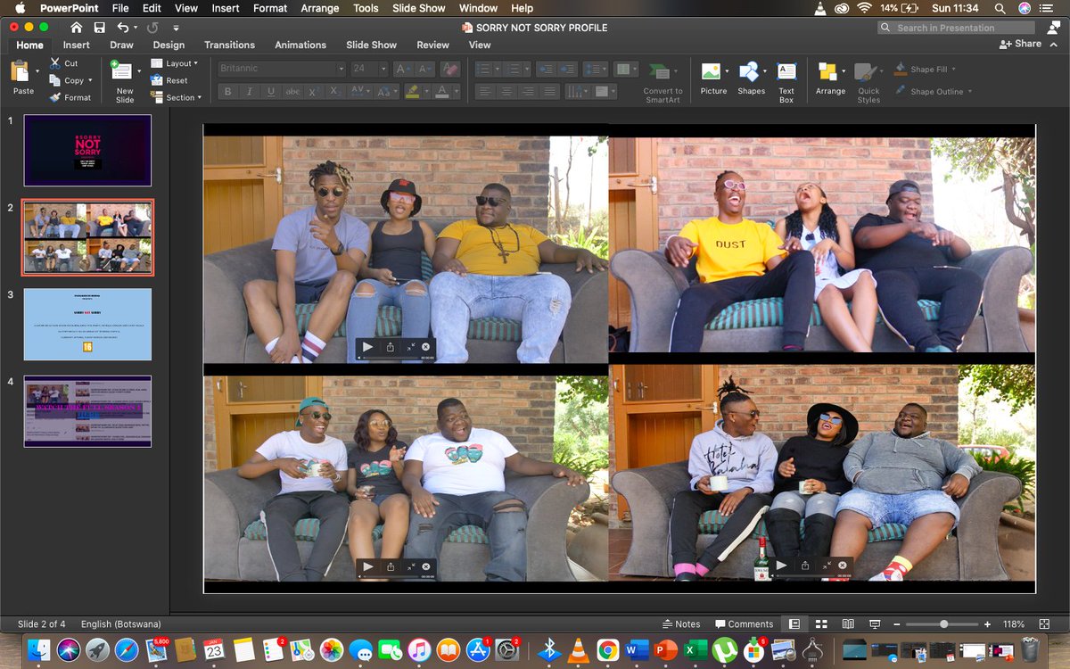Switch to Slide Sorter view
The width and height of the screenshot is (1070, 669).
pyautogui.click(x=821, y=624)
